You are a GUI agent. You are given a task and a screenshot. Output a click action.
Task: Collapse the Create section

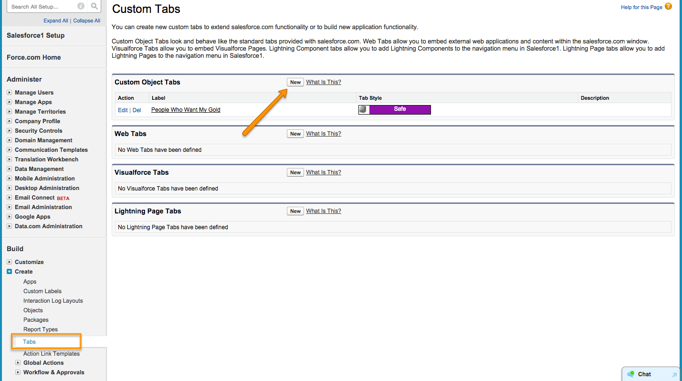click(10, 272)
